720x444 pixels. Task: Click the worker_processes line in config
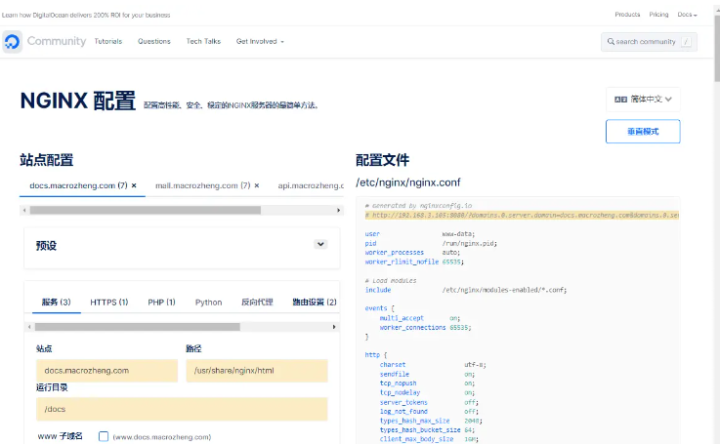click(412, 253)
